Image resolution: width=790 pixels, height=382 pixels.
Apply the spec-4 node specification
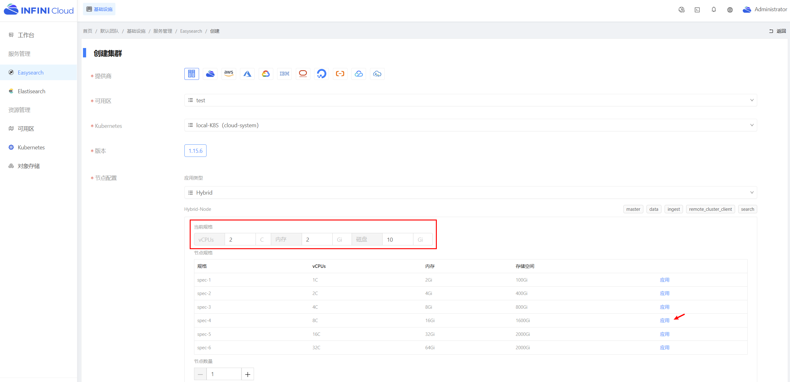pyautogui.click(x=665, y=321)
